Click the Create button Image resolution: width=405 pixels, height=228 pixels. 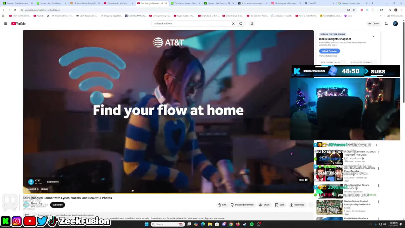(374, 23)
